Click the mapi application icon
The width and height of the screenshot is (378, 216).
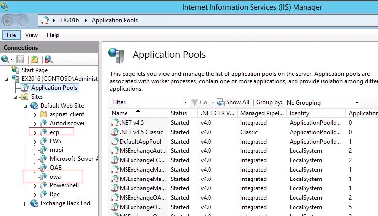(x=43, y=150)
